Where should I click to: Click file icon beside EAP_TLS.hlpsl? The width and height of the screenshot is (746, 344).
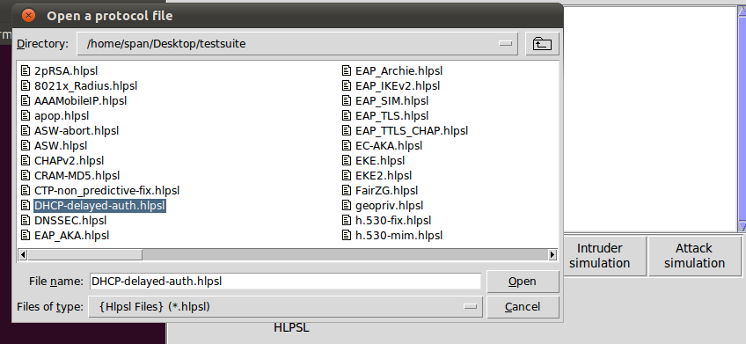(347, 115)
